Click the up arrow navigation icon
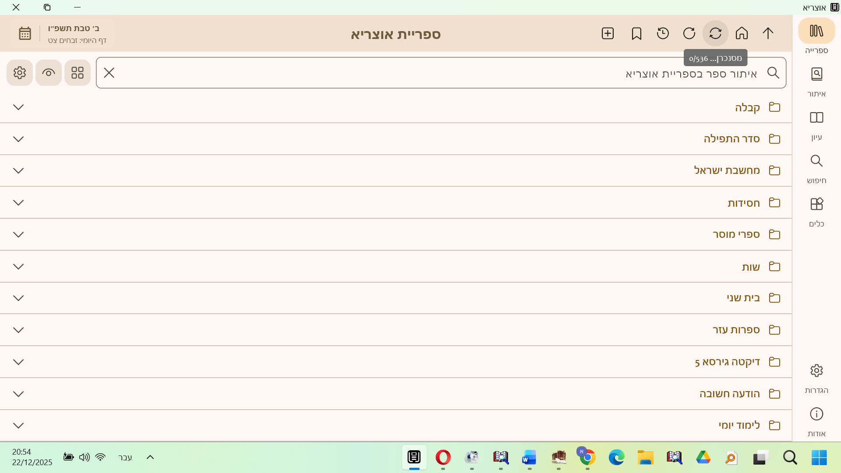Viewport: 841px width, 473px height. (768, 33)
